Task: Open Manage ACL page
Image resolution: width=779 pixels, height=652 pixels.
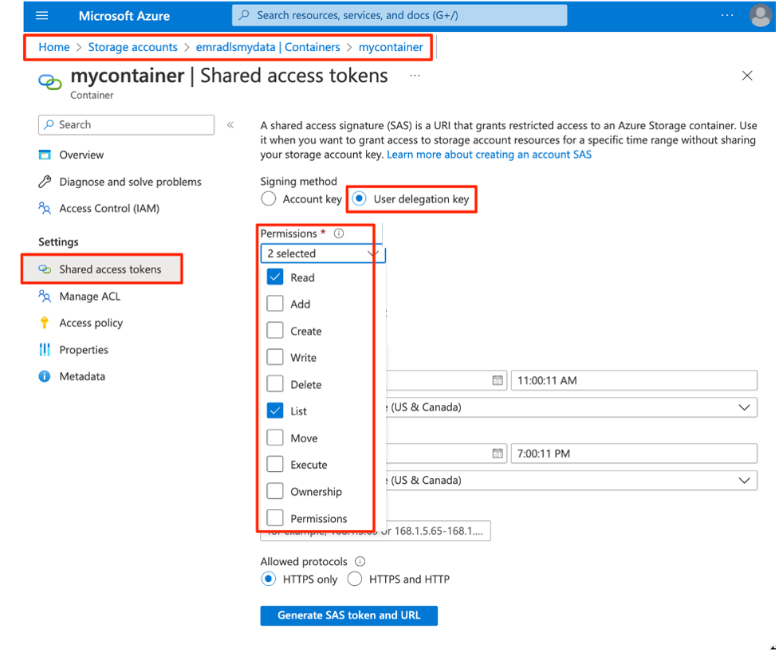Action: coord(90,297)
